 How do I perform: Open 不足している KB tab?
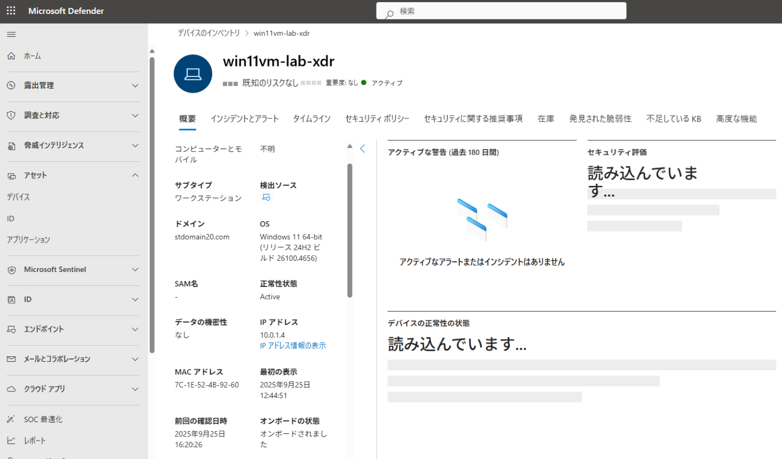[x=674, y=119]
